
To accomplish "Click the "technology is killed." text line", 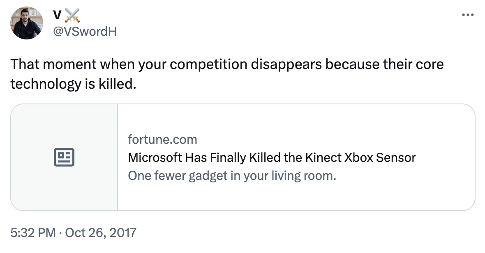I will click(72, 84).
